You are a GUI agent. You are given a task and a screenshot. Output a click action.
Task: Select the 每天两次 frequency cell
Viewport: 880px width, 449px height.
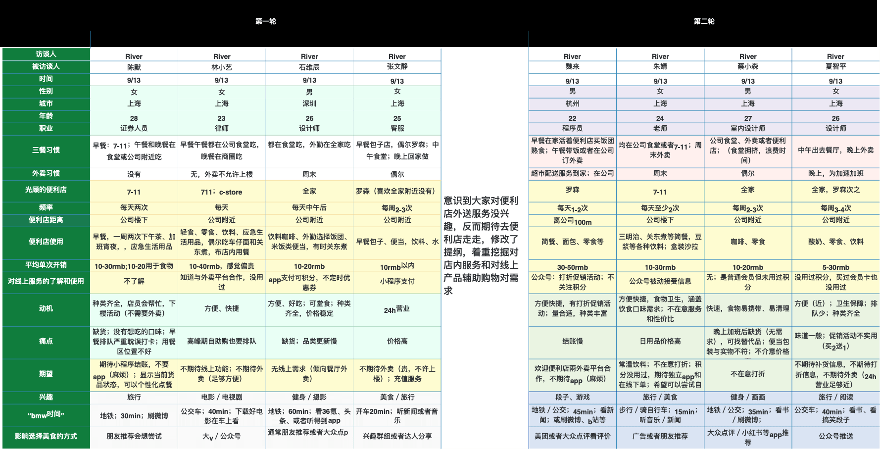click(x=134, y=207)
